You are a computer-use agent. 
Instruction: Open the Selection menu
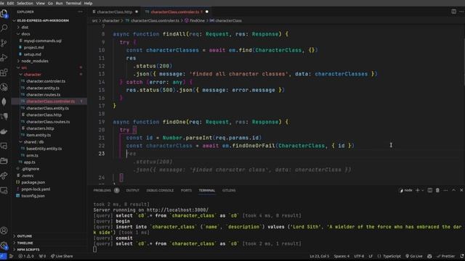(x=25, y=3)
